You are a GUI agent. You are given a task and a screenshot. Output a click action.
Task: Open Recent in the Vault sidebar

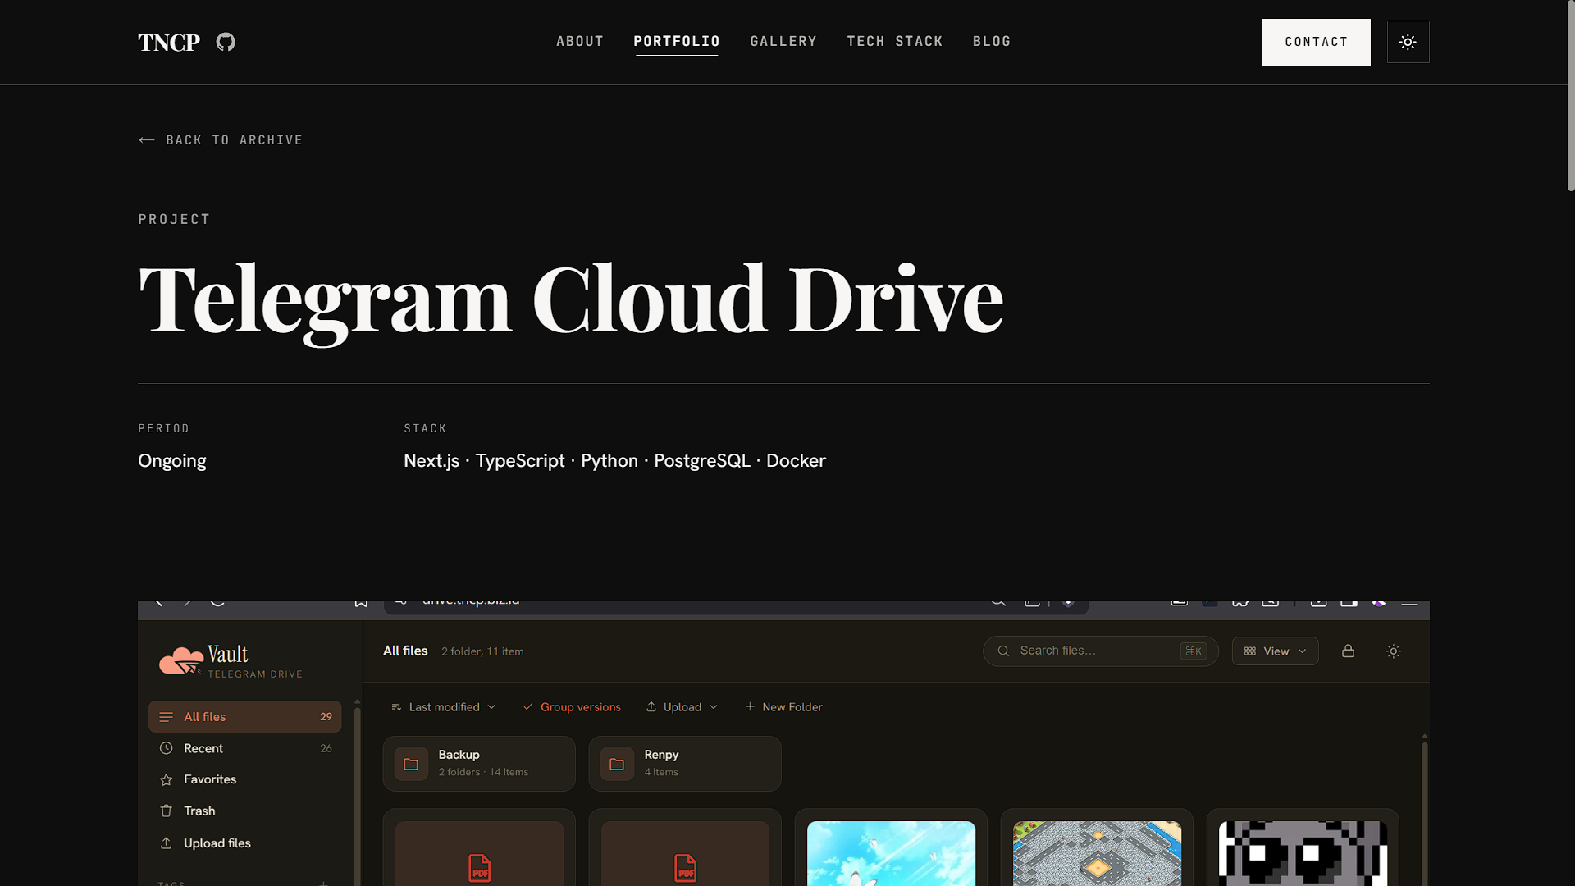244,748
